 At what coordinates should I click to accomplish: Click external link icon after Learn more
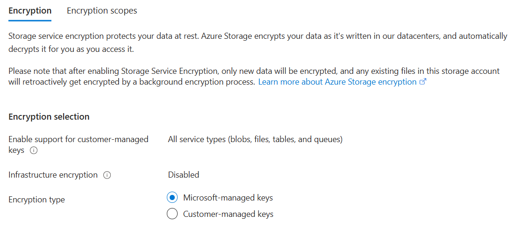423,82
